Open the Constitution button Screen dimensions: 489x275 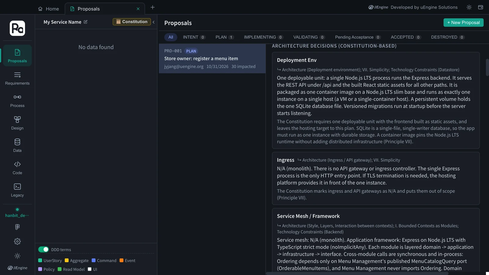tap(132, 22)
